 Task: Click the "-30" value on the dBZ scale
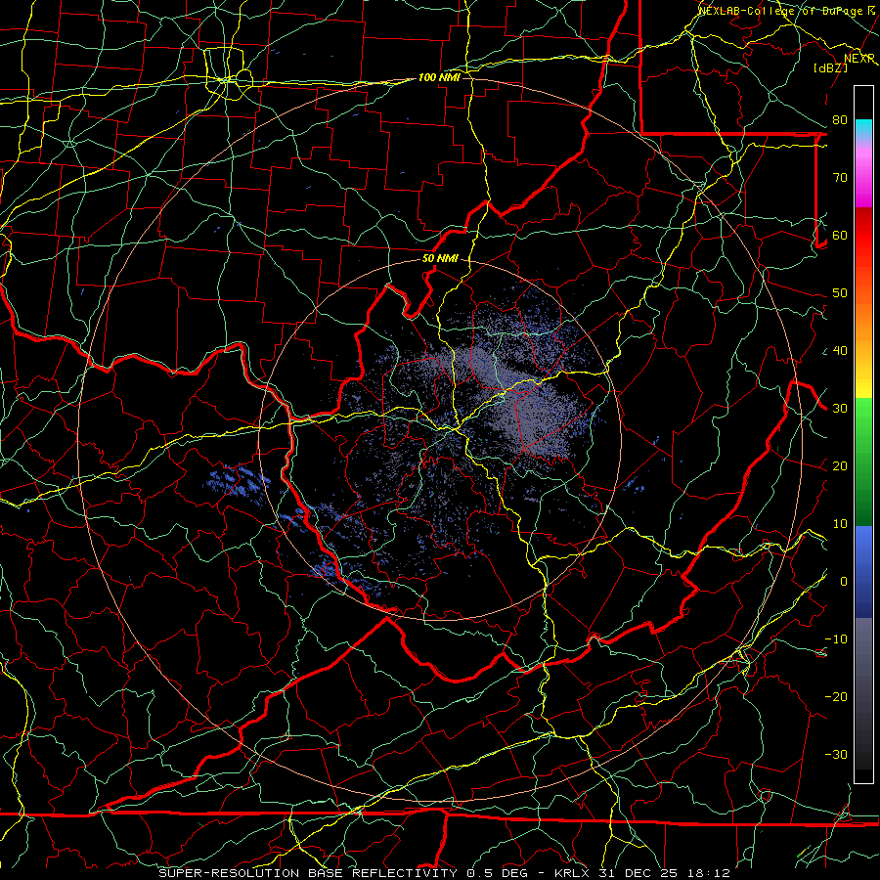click(836, 755)
